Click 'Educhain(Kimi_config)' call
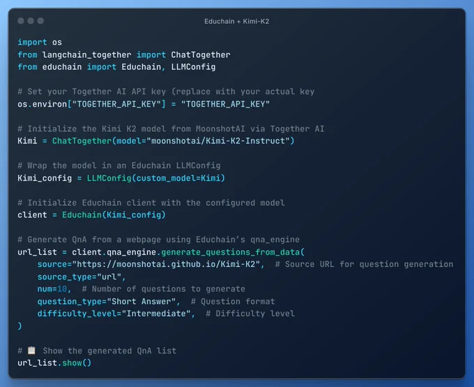 pos(114,215)
